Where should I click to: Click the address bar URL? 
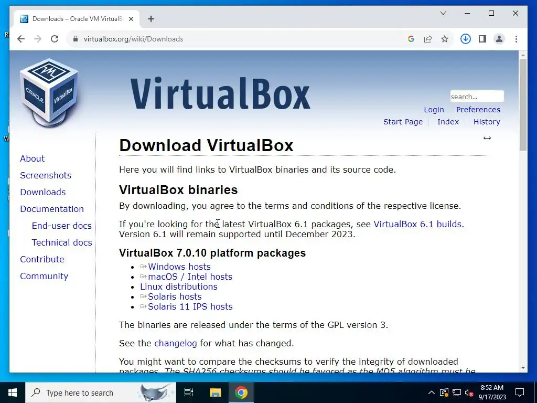pos(133,39)
